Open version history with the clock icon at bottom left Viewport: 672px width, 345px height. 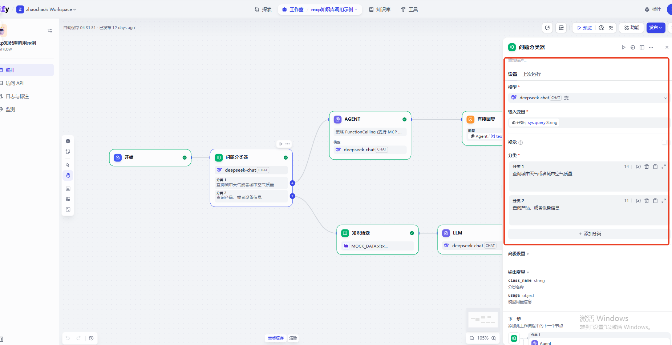pos(91,338)
